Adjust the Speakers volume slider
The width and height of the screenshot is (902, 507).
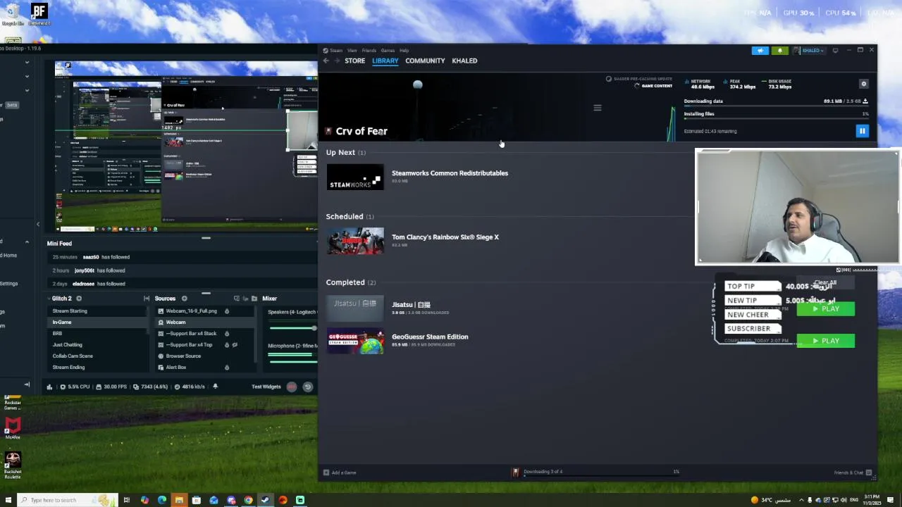pos(292,327)
